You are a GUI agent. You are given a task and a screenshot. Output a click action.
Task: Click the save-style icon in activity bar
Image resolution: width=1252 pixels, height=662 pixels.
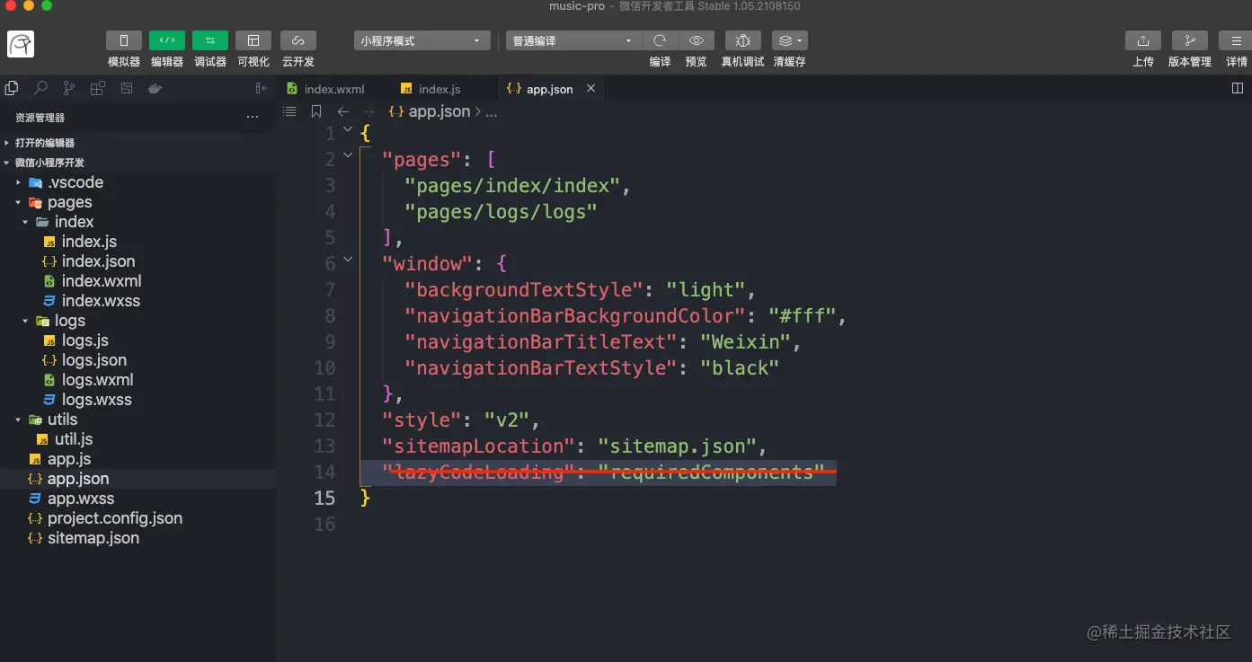pos(127,88)
